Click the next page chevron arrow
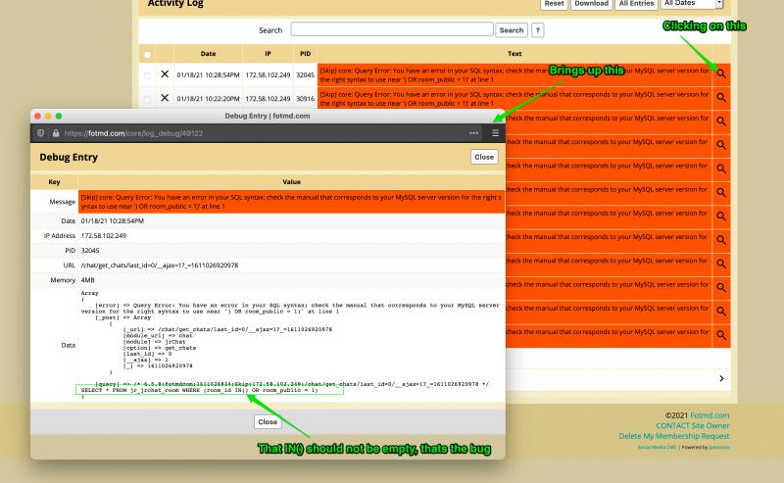784x483 pixels. (721, 378)
